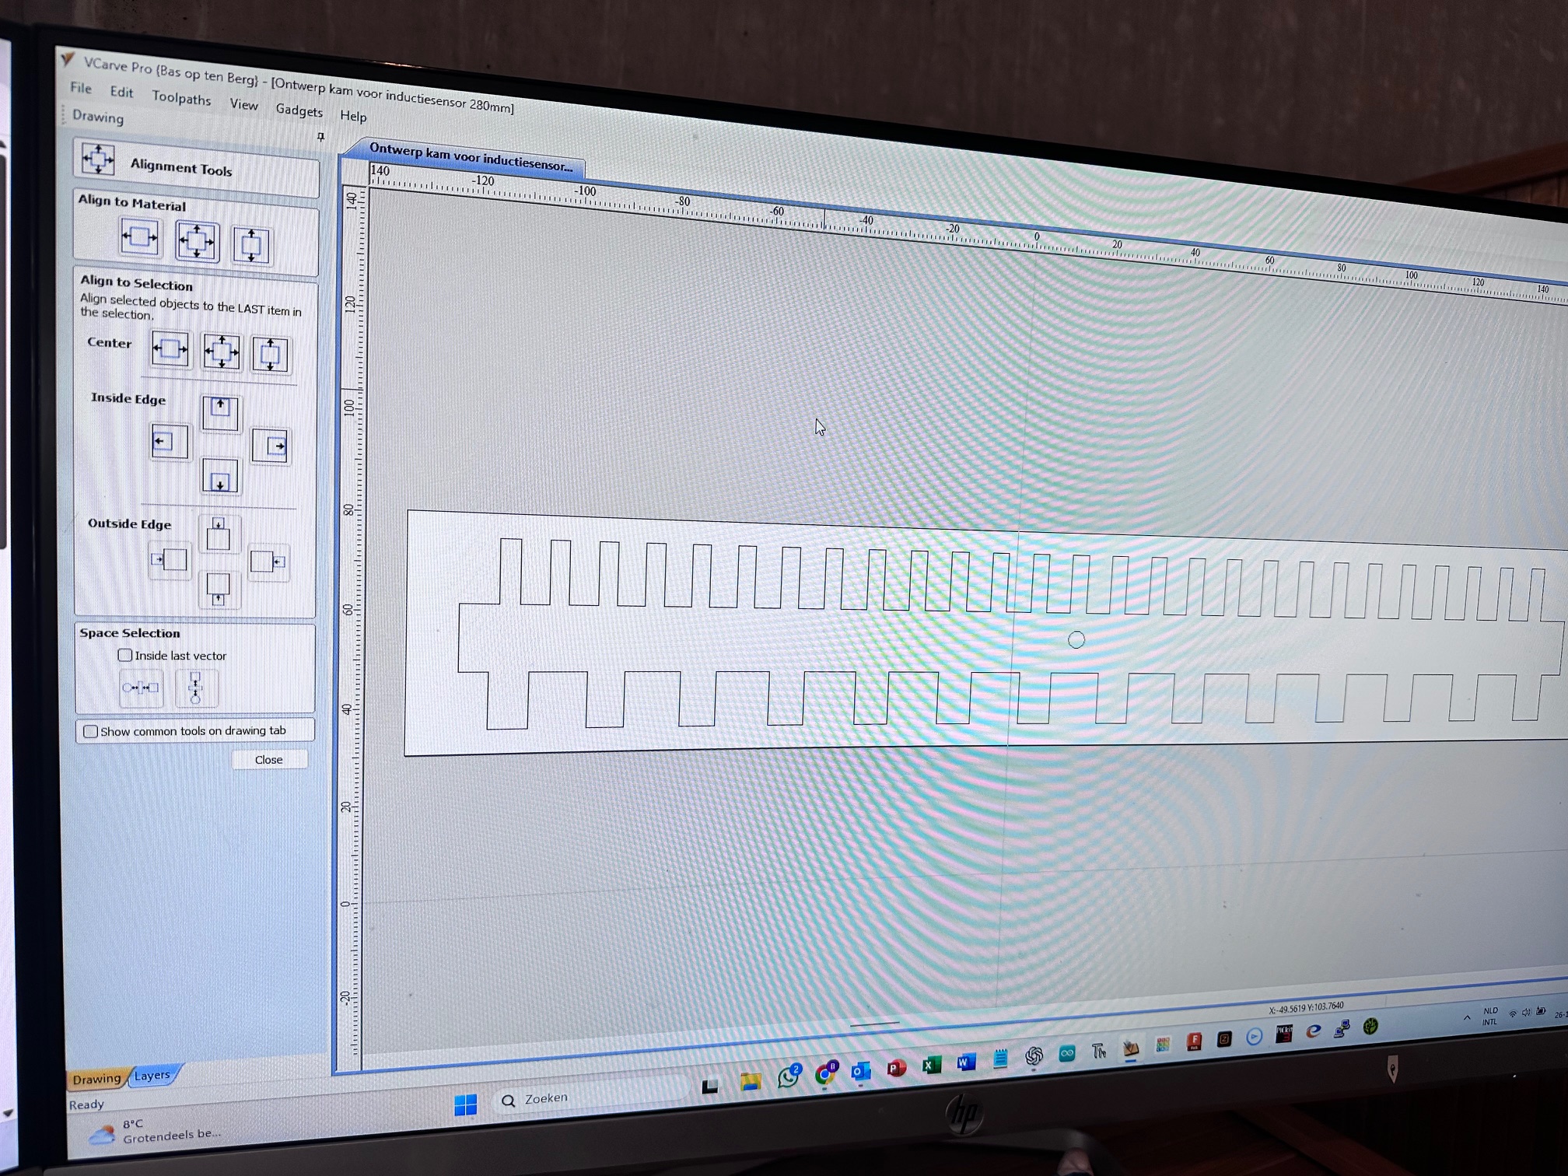Align to inside right edge
Viewport: 1568px width, 1176px height.
(271, 446)
